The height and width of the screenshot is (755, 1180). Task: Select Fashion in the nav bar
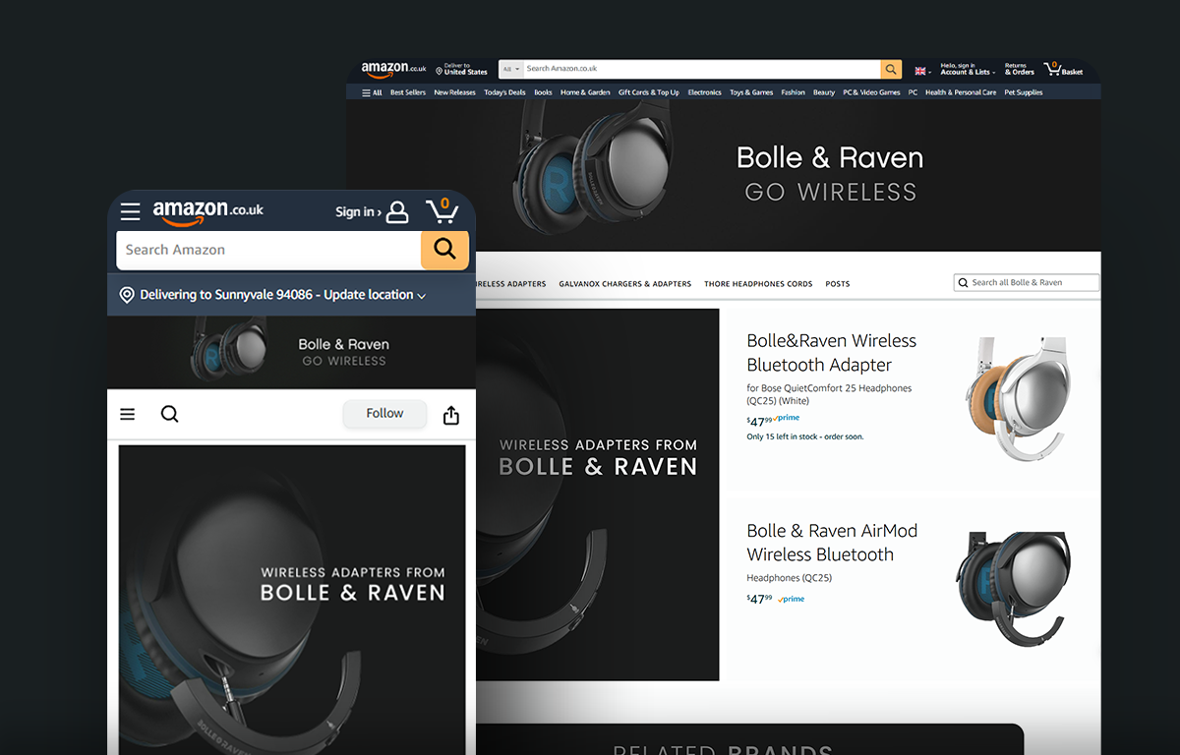point(794,92)
